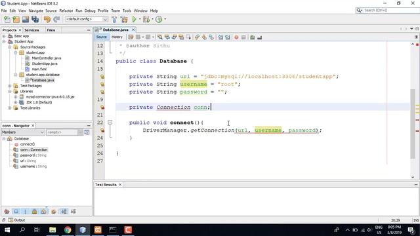420x236 pixels.
Task: Open the Members dropdown in Navigator
Action: (x=23, y=132)
